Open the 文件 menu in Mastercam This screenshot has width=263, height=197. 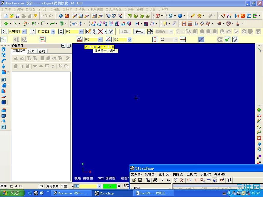pos(6,9)
